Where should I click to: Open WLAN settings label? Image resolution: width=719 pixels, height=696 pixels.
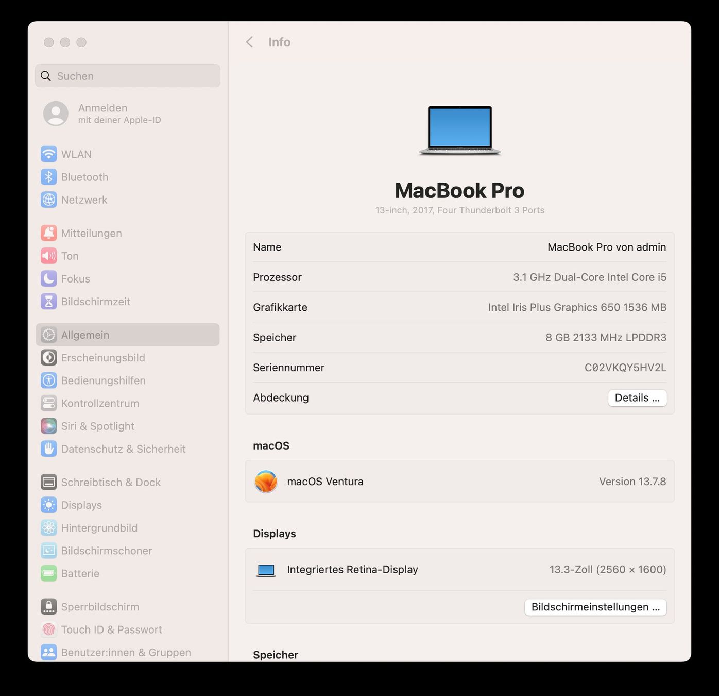pyautogui.click(x=76, y=154)
